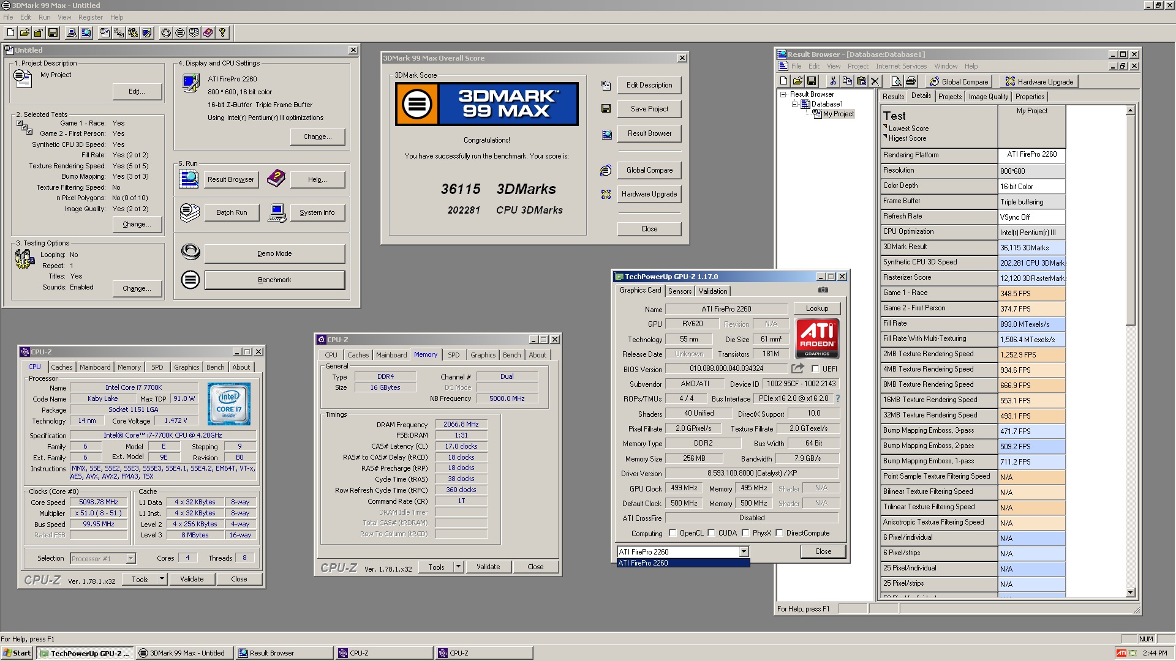The image size is (1176, 661).
Task: Switch to Results tab in Result Browser
Action: (x=893, y=97)
